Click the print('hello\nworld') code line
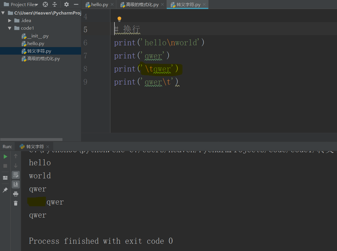The image size is (337, 251). click(x=159, y=42)
